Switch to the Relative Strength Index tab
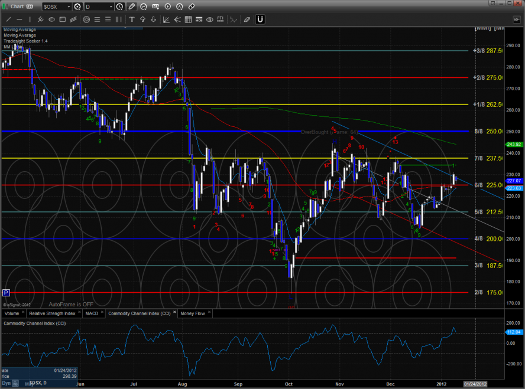This screenshot has height=389, width=525. pyautogui.click(x=53, y=313)
